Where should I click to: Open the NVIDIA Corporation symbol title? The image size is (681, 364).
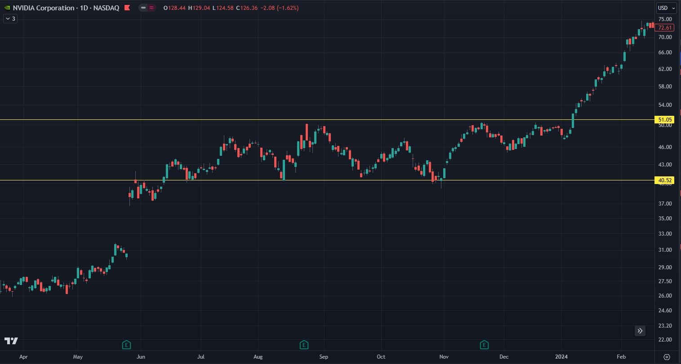pos(66,8)
